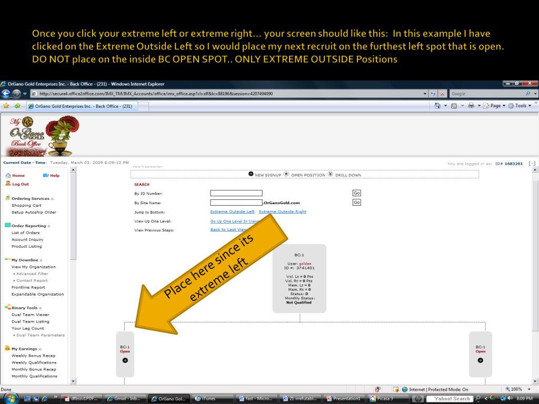Screen dimensions: 539x404
Task: Click the By ID Number search field
Action: click(x=236, y=193)
